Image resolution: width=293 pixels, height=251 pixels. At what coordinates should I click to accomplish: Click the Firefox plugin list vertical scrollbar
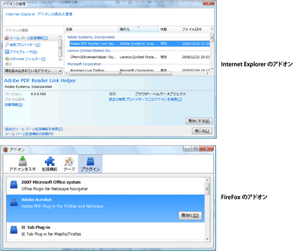pyautogui.click(x=207, y=209)
